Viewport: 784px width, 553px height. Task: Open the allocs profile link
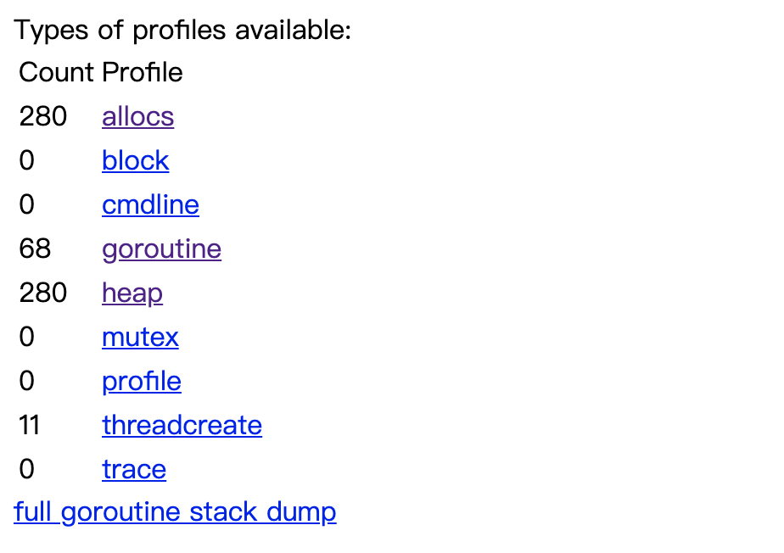point(138,116)
